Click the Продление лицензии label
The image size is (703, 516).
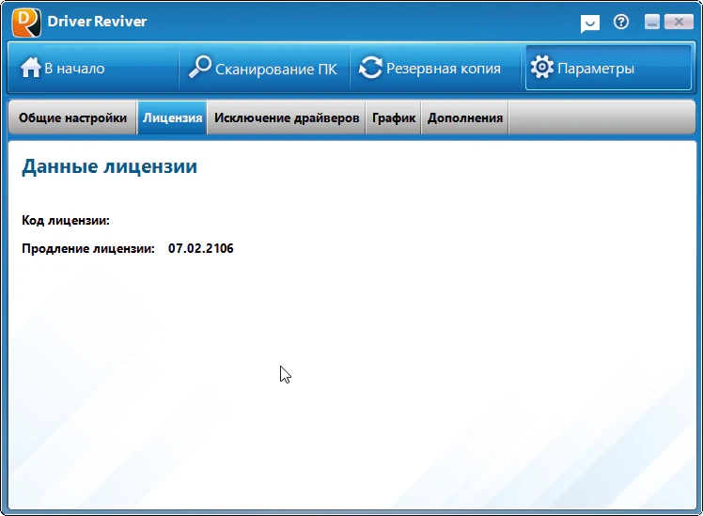point(88,248)
